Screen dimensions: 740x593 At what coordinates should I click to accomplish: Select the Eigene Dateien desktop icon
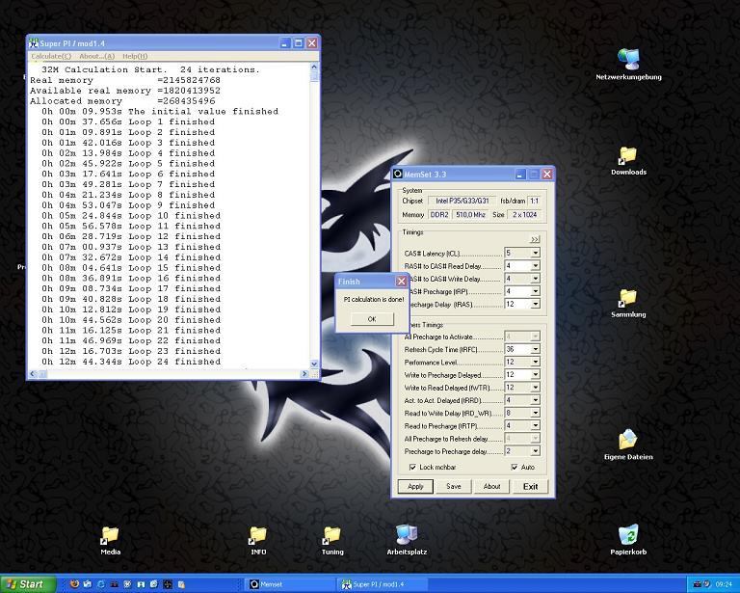tap(628, 445)
